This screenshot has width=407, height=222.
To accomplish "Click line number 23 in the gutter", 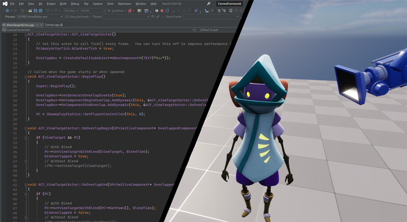I will coord(15,96).
